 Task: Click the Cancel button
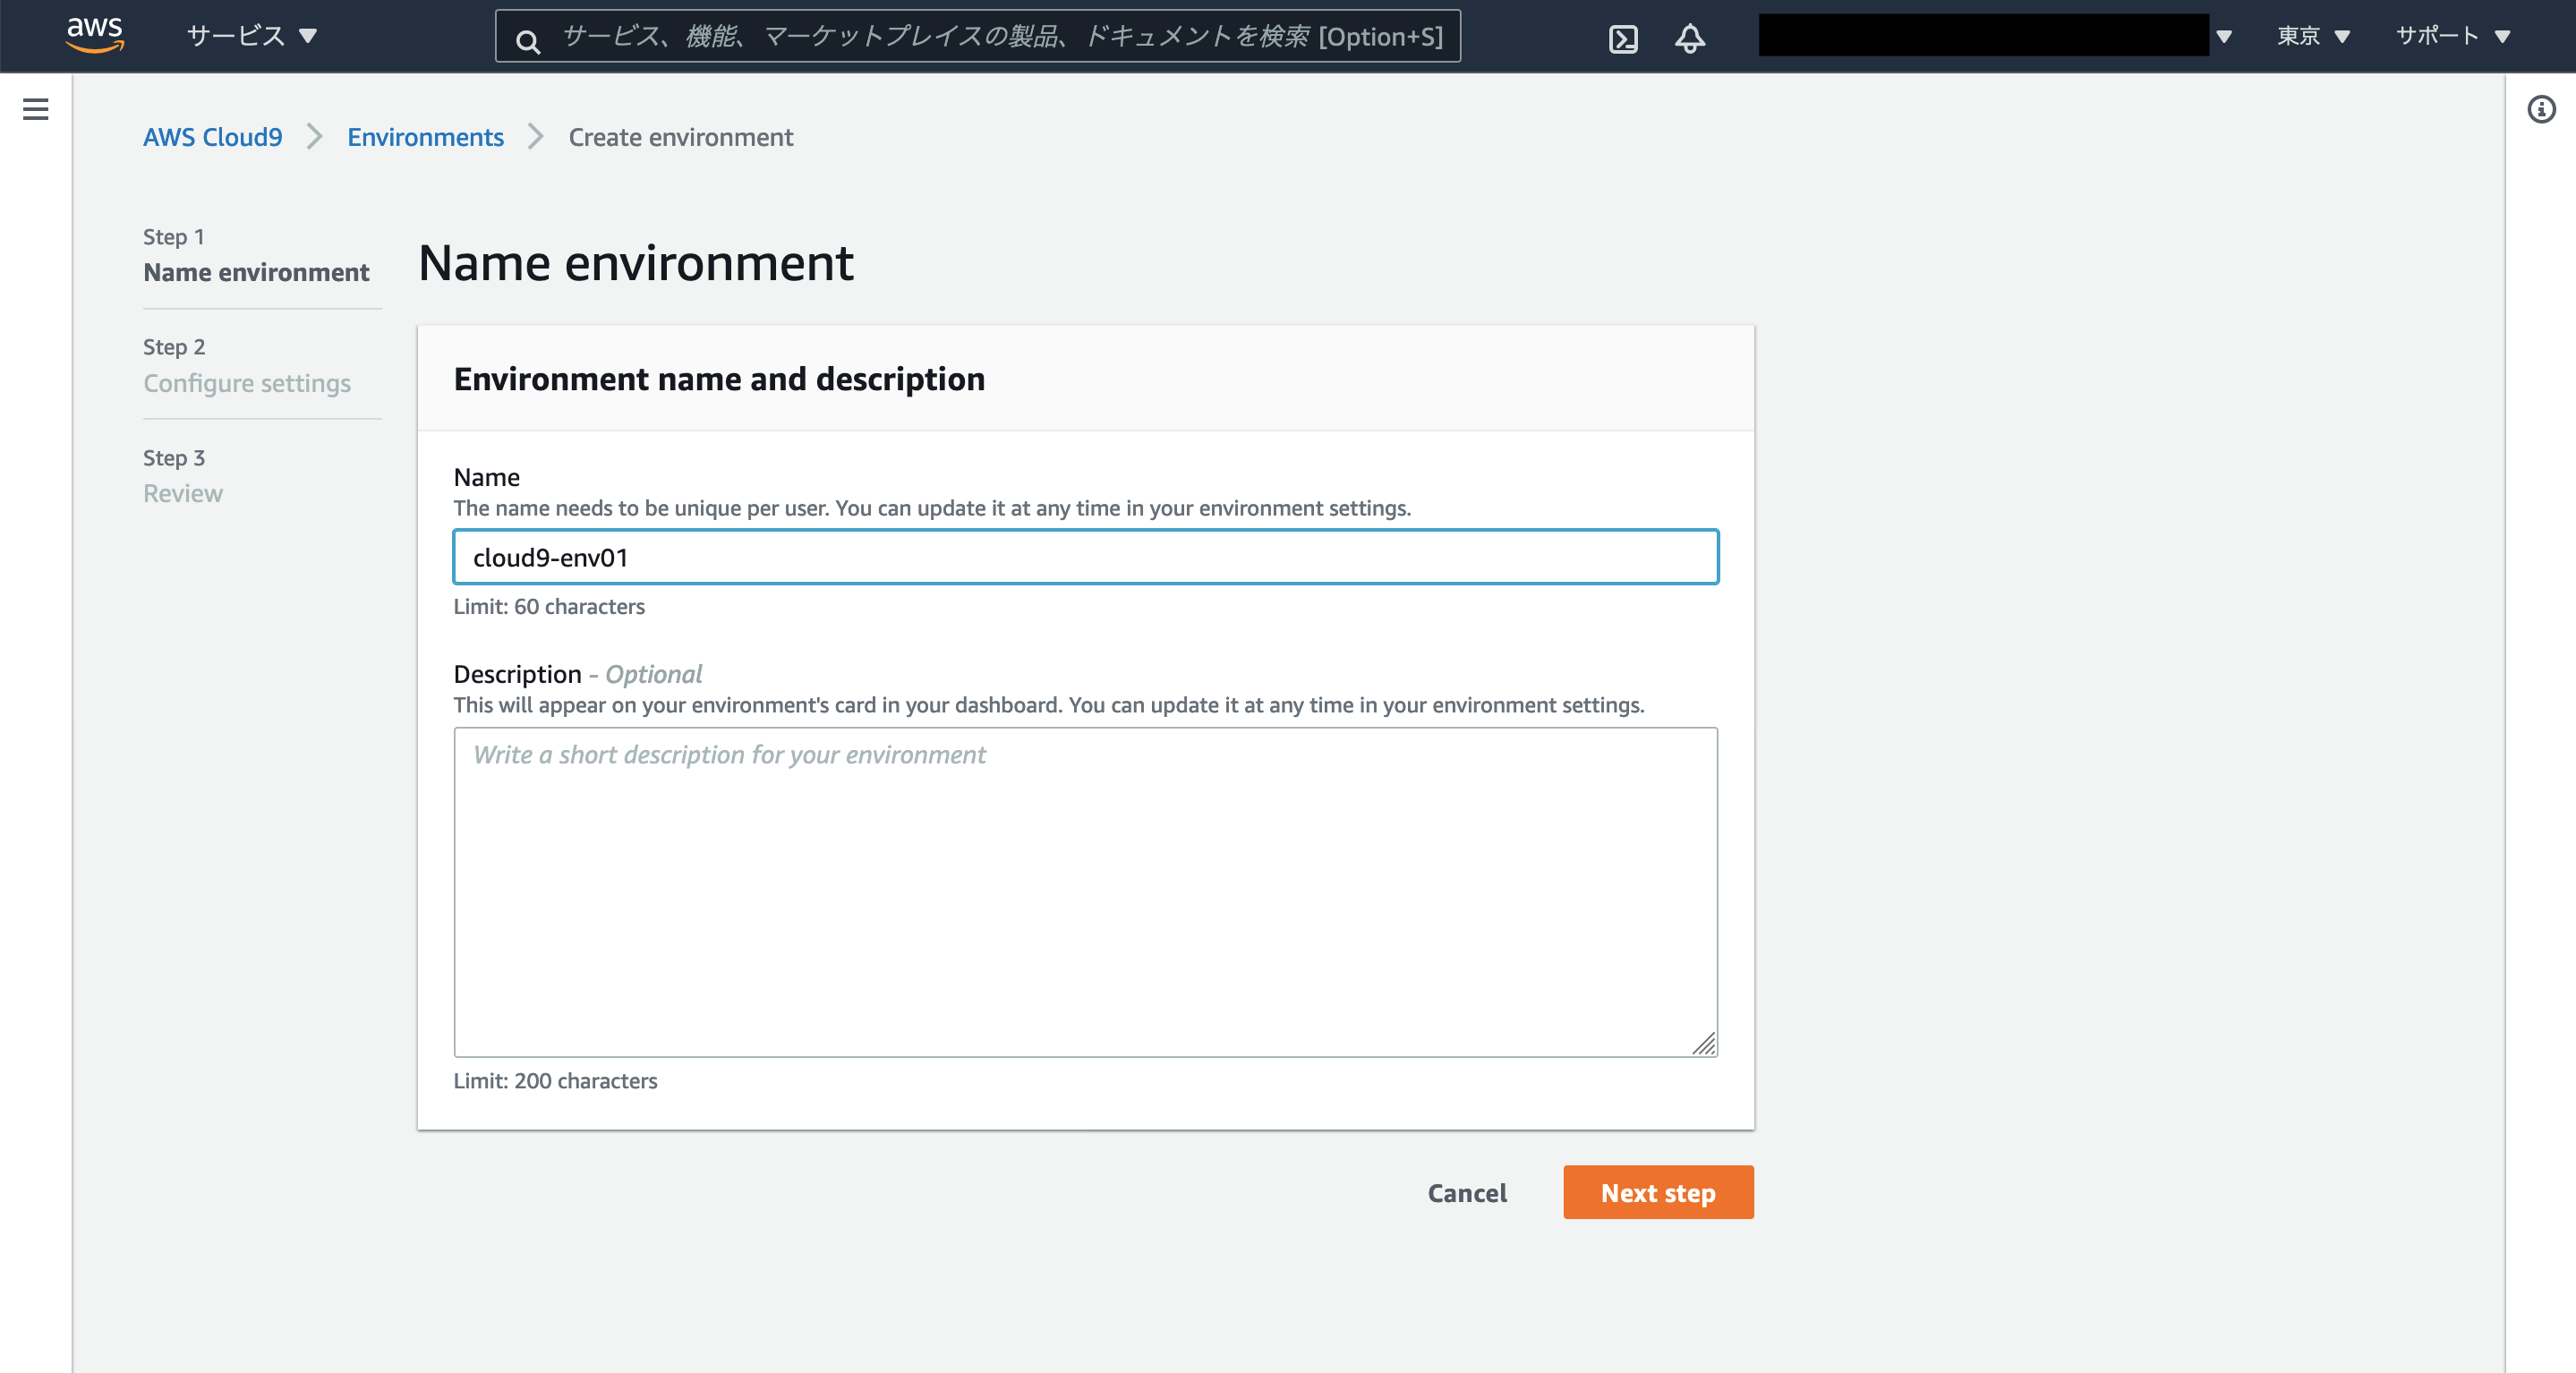pyautogui.click(x=1467, y=1193)
